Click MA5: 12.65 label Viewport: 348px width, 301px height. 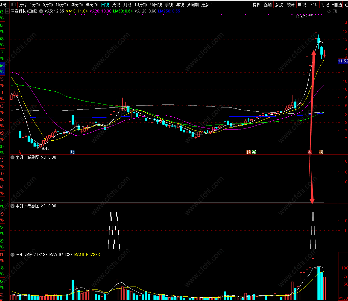54,11
